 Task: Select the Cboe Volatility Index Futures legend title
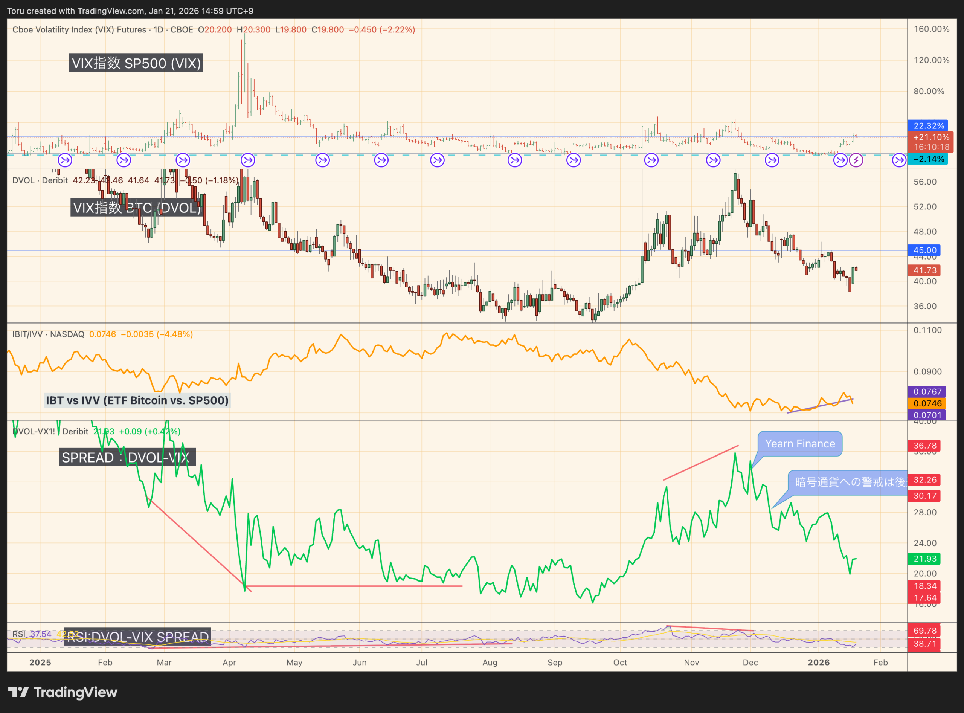tap(79, 29)
